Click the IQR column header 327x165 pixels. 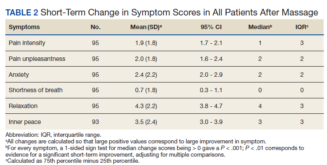(x=302, y=27)
